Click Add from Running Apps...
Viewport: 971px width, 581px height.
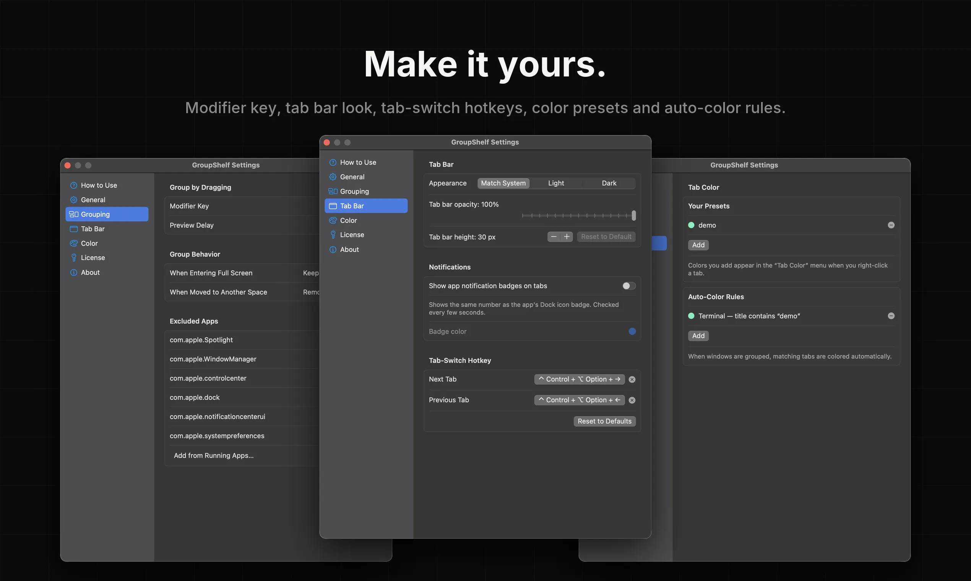[x=214, y=455]
